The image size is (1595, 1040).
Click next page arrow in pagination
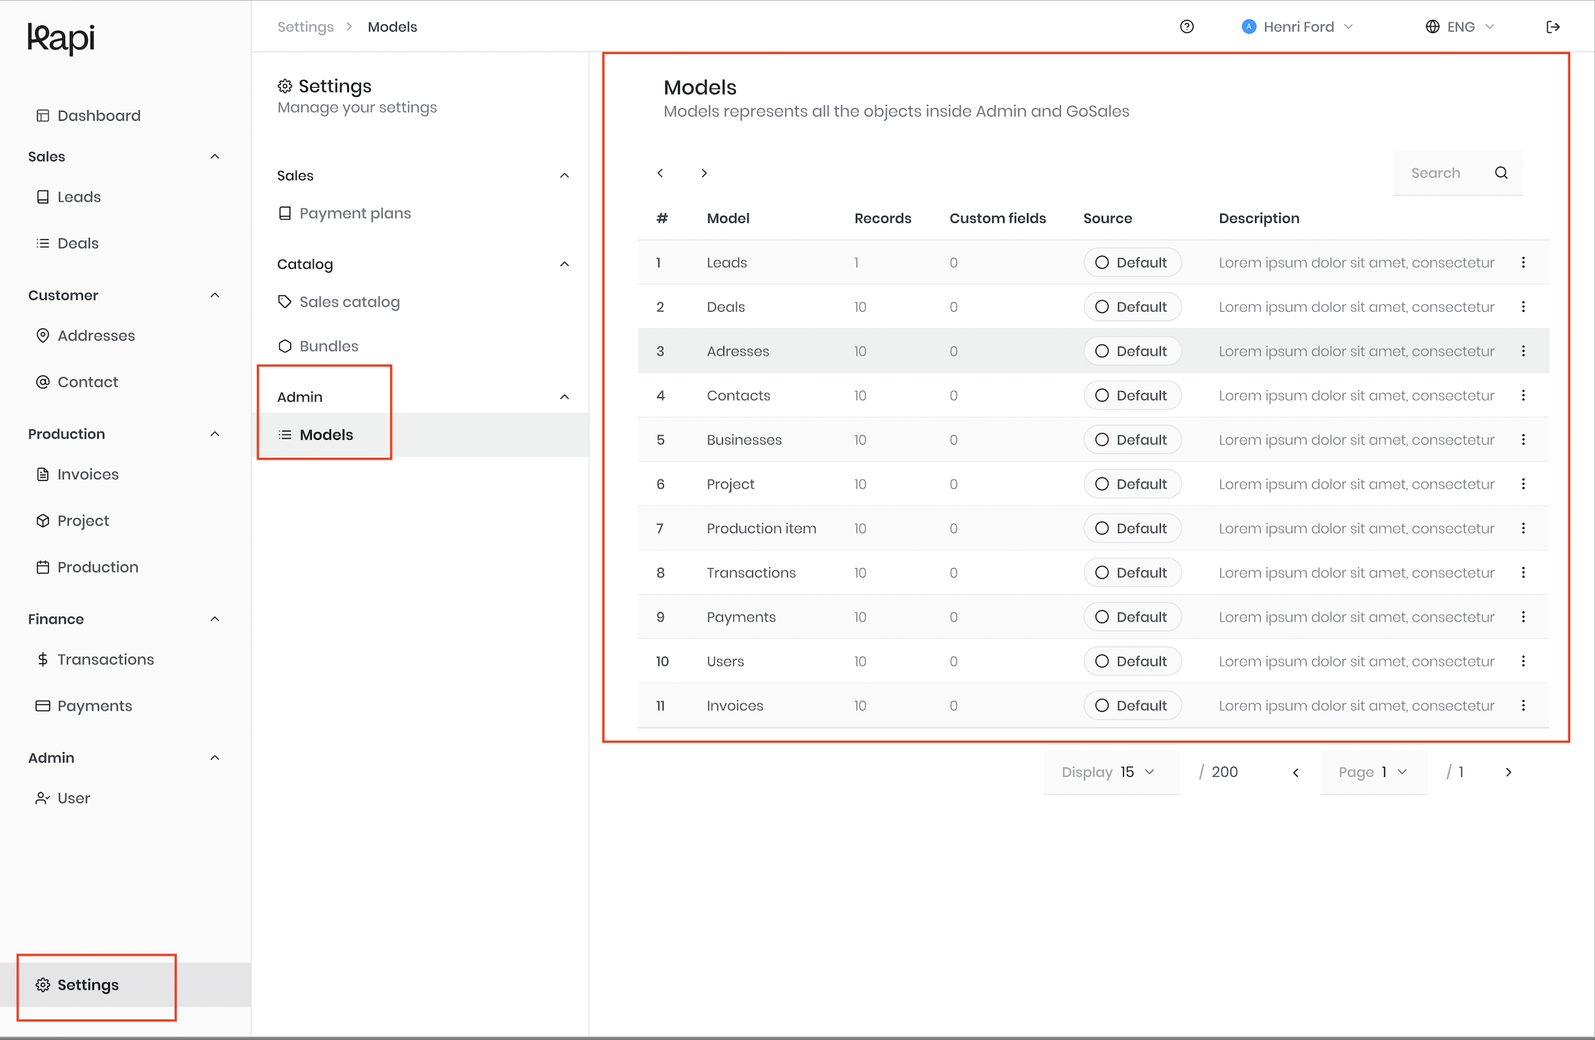click(x=1508, y=772)
